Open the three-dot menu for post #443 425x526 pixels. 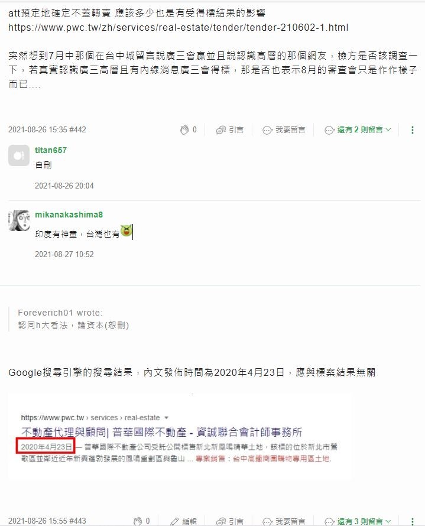pos(412,521)
